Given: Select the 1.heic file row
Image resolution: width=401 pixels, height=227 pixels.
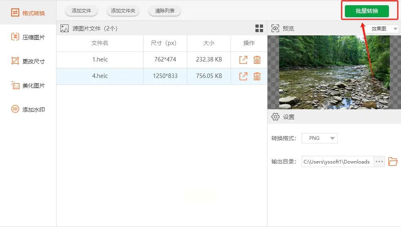Looking at the screenshot, I should click(x=162, y=60).
